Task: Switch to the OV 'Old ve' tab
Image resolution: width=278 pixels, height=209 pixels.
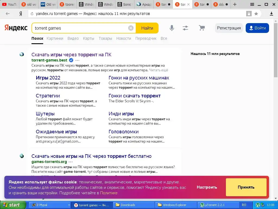Action: click(x=48, y=4)
